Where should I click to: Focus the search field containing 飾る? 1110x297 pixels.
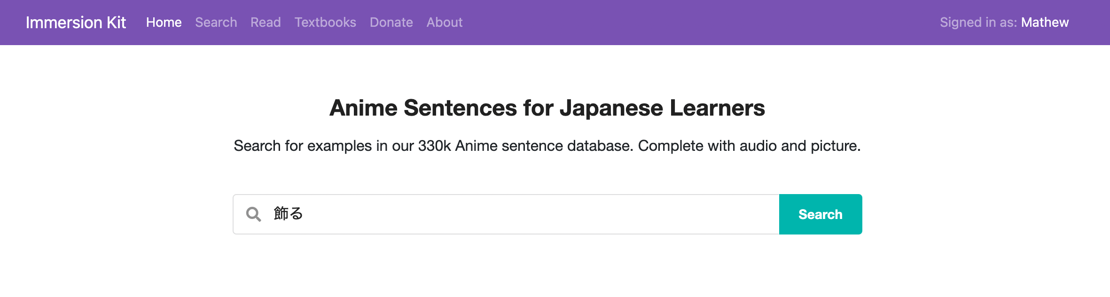(x=506, y=214)
